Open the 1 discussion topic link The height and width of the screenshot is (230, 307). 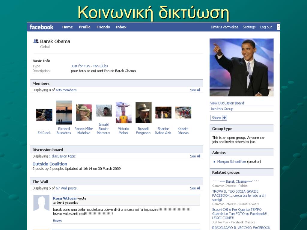pos(62,156)
